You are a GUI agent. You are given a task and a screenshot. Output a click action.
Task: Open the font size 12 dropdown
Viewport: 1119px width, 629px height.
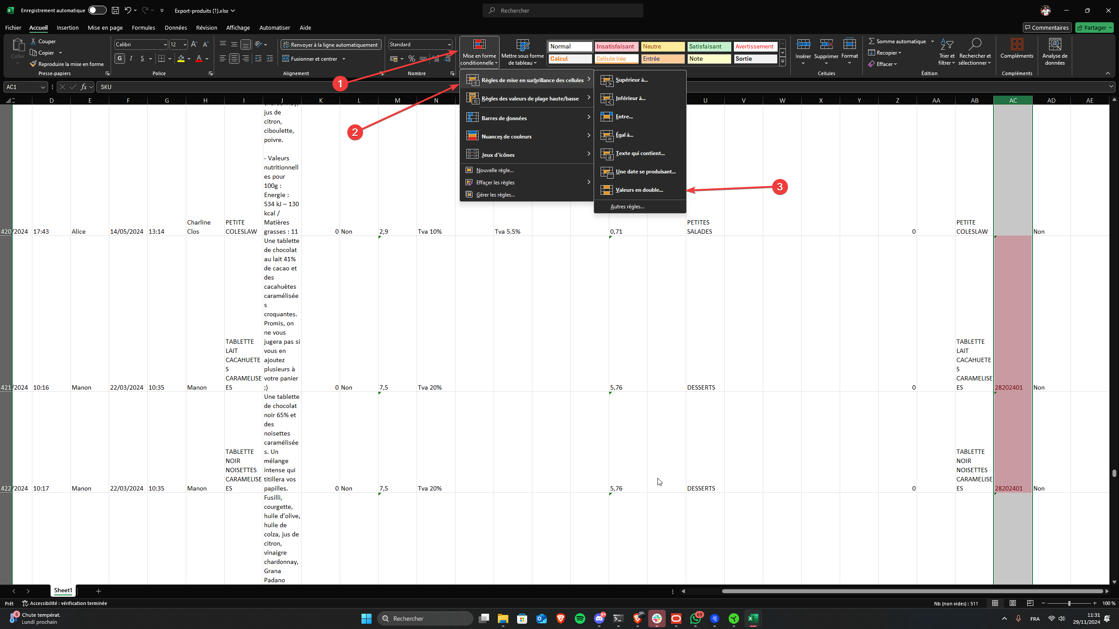point(185,45)
